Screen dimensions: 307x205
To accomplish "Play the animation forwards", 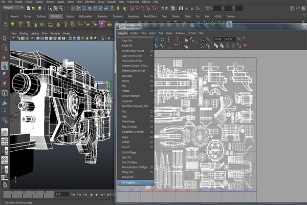I will 97,195.
